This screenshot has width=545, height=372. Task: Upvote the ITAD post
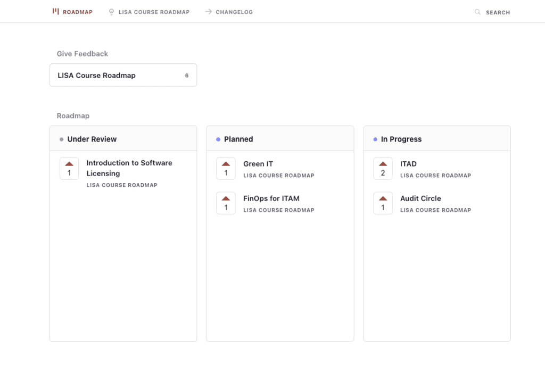[x=383, y=169]
